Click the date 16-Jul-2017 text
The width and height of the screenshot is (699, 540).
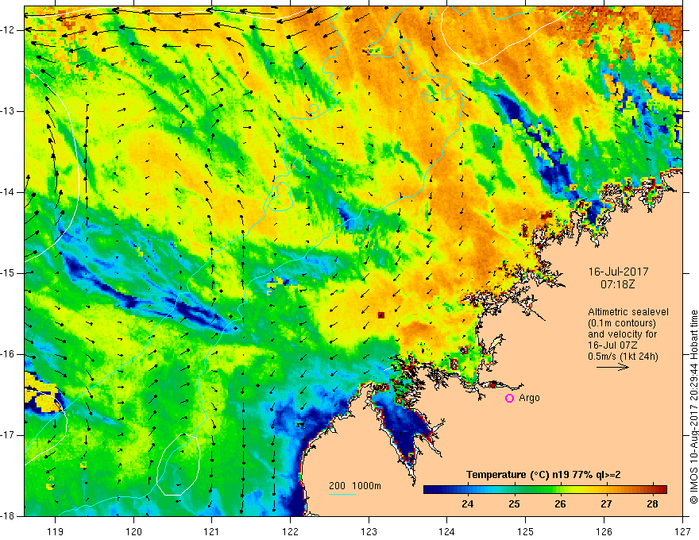tap(618, 272)
